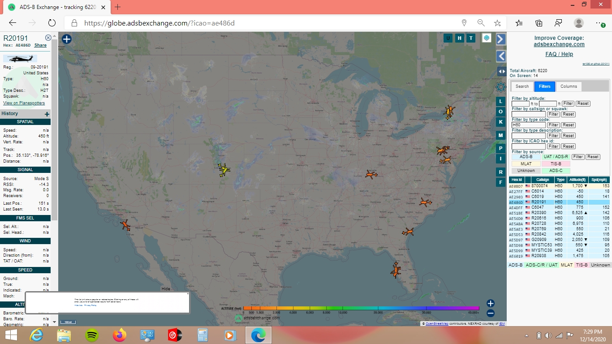Open the FAQ / Help link
The height and width of the screenshot is (344, 612).
coord(559,54)
